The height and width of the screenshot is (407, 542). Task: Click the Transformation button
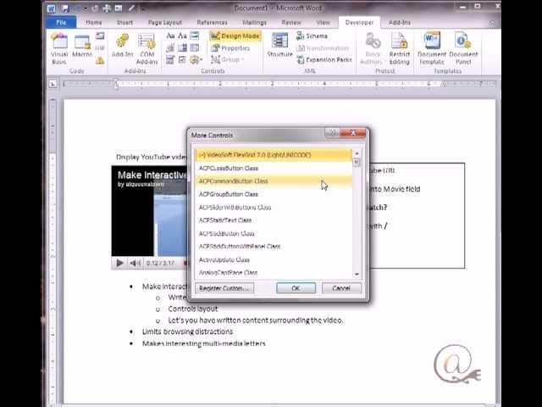[x=323, y=48]
